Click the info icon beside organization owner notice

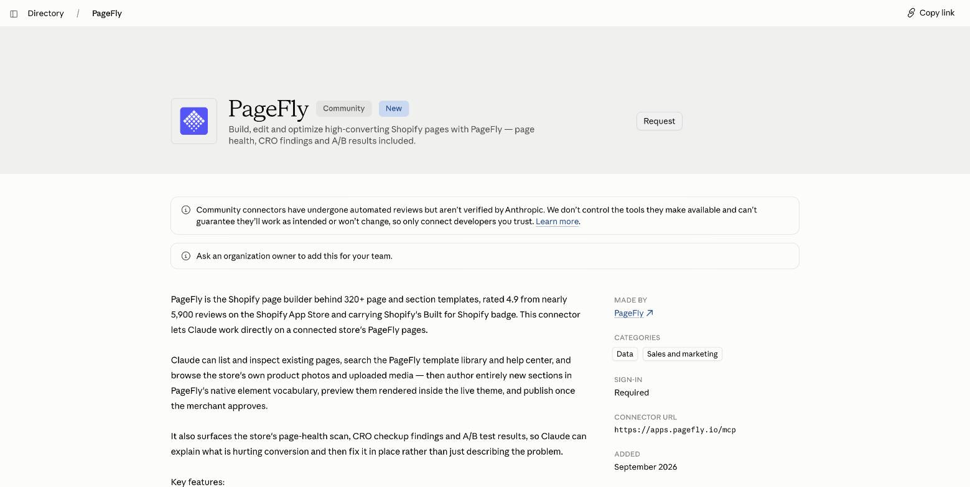tap(185, 256)
